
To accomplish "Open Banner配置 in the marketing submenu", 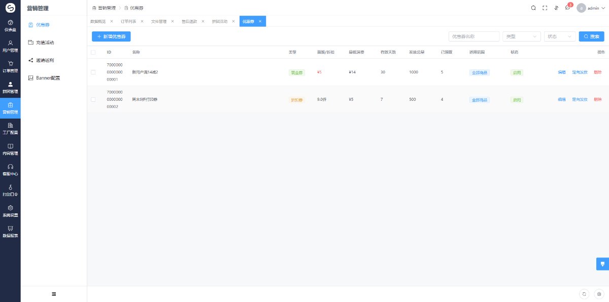I will coord(54,78).
